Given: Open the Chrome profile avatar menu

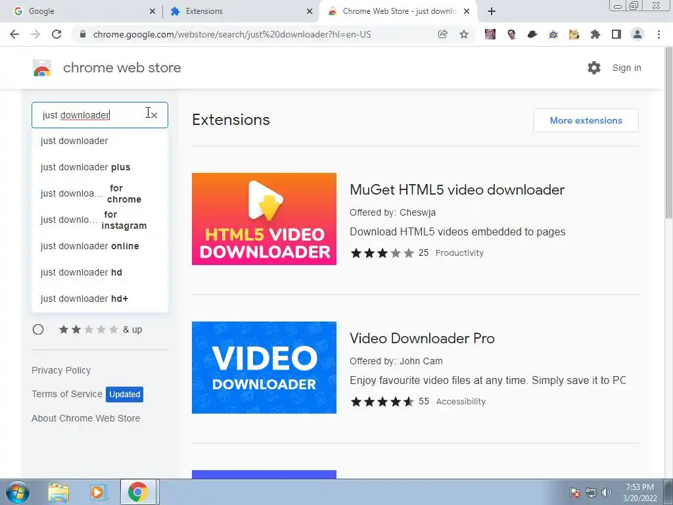Looking at the screenshot, I should pos(638,34).
